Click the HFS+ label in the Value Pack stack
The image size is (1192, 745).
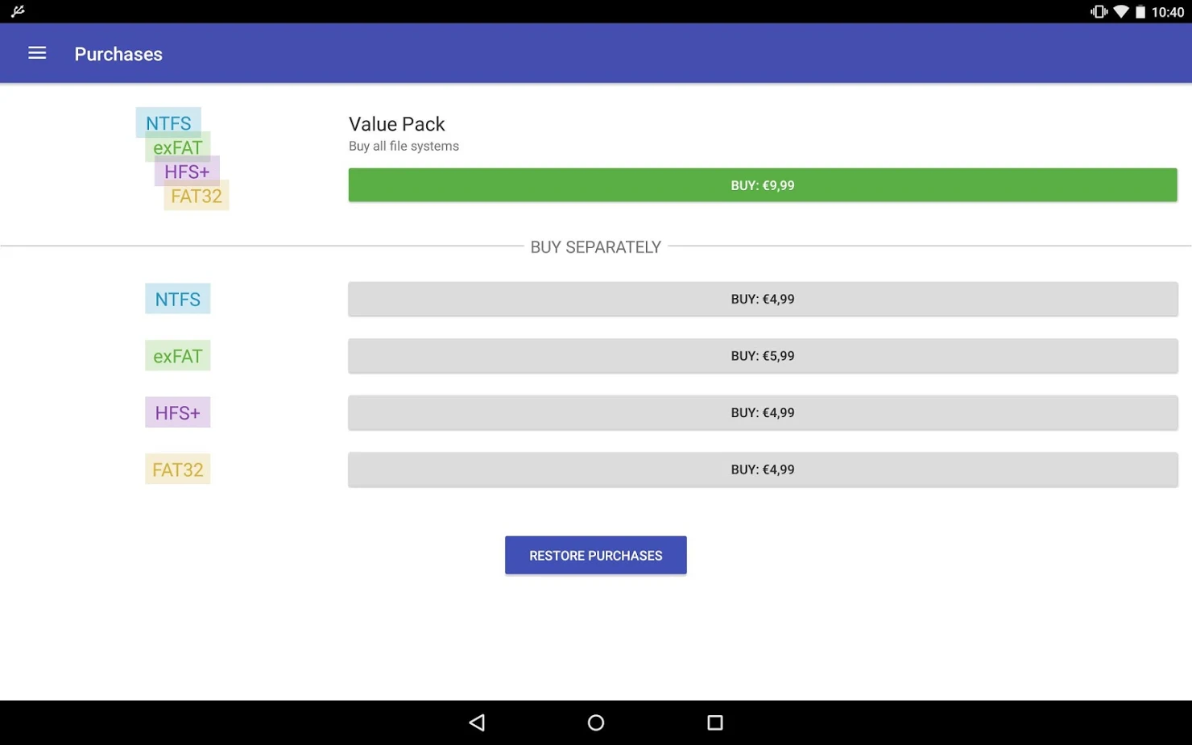click(186, 172)
